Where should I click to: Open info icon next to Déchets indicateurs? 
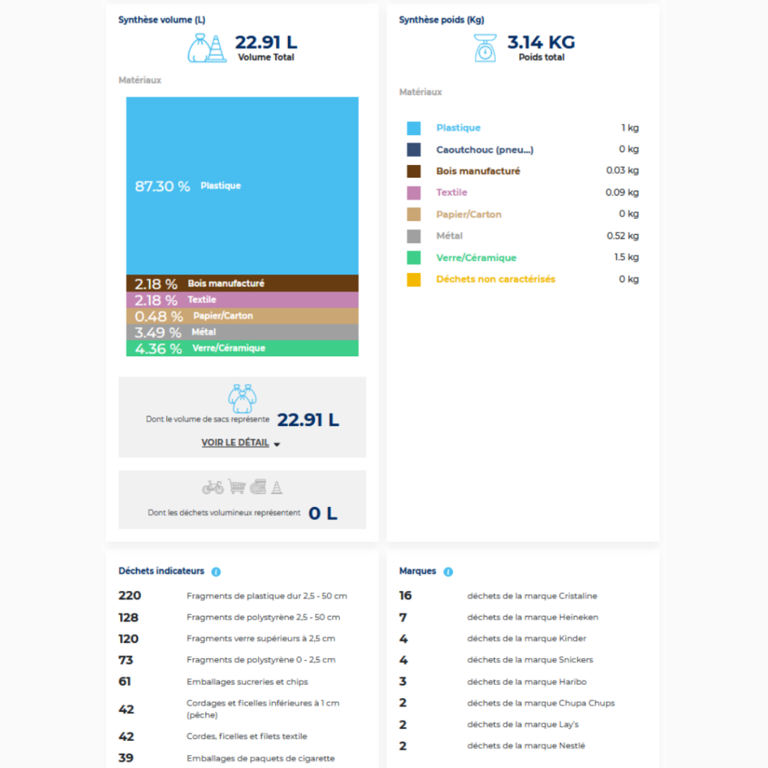(216, 571)
